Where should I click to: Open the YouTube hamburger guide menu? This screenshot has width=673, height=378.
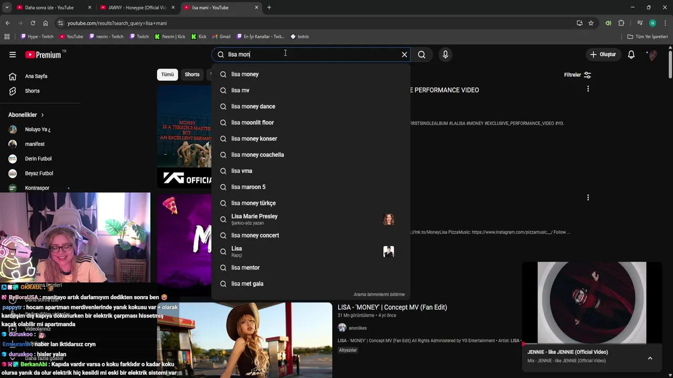(13, 55)
